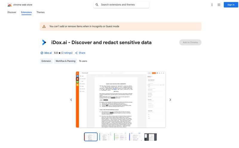This screenshot has width=239, height=148.
Task: Open the idox.ai publisher link
Action: point(48,53)
